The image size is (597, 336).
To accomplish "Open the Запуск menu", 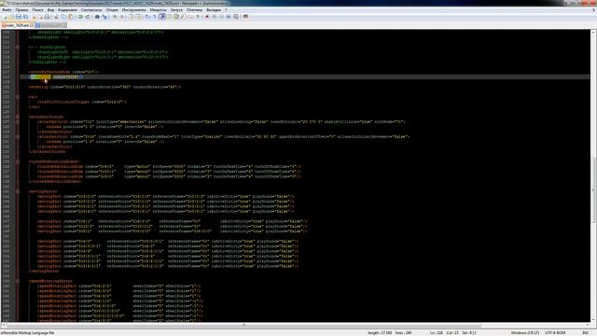I will [176, 10].
